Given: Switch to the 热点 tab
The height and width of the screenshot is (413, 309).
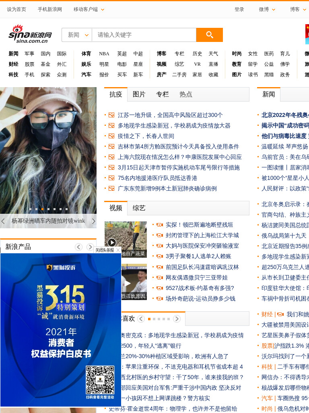Looking at the screenshot, I should [x=186, y=94].
